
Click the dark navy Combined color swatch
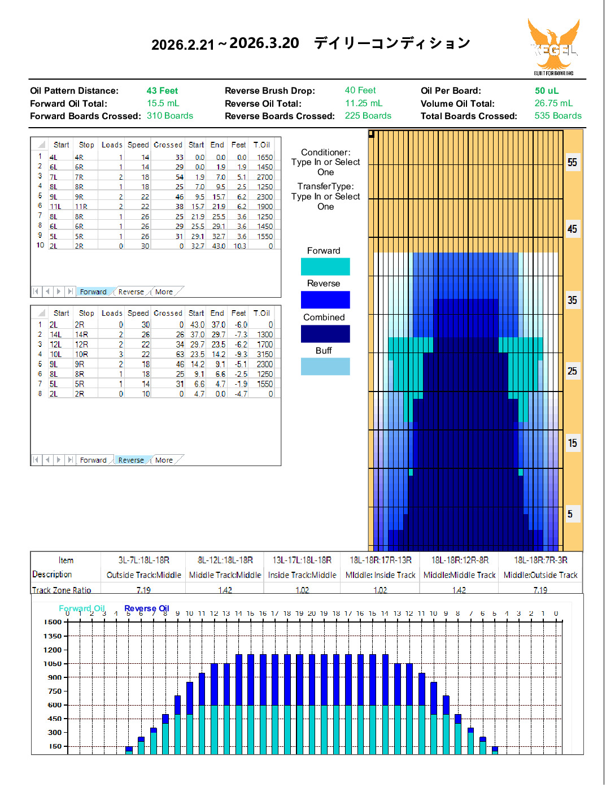pyautogui.click(x=325, y=334)
